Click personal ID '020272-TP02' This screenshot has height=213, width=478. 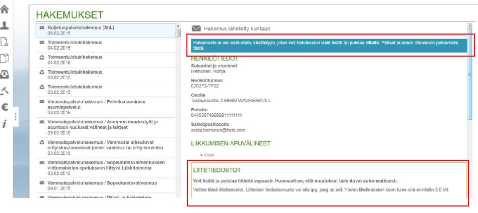(x=205, y=86)
